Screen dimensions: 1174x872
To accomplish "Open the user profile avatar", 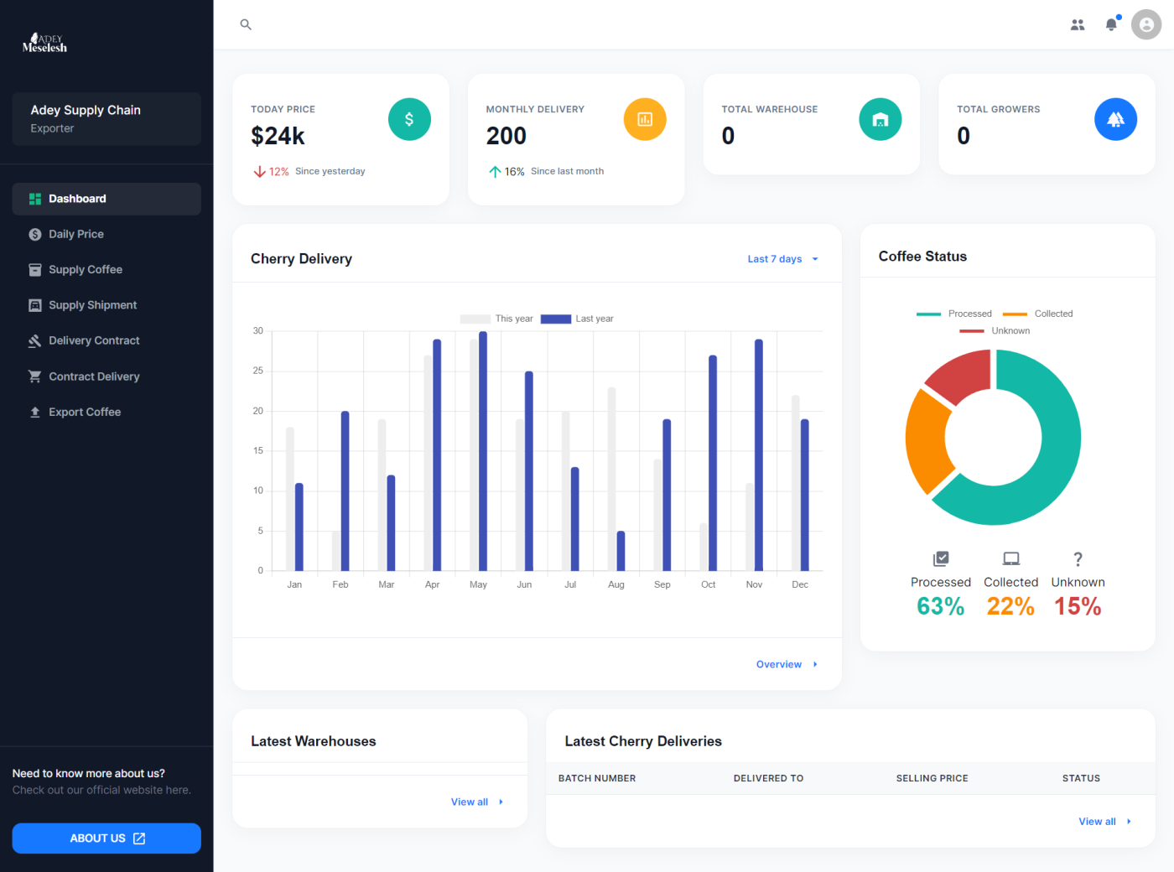I will (1145, 24).
